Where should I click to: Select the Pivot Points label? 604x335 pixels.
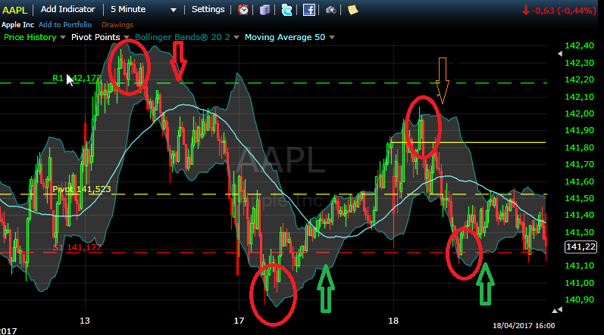click(x=95, y=37)
